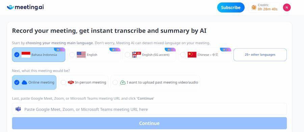Image resolution: width=304 pixels, height=132 pixels.
Task: Select the English language radio button
Action: [x=72, y=55]
